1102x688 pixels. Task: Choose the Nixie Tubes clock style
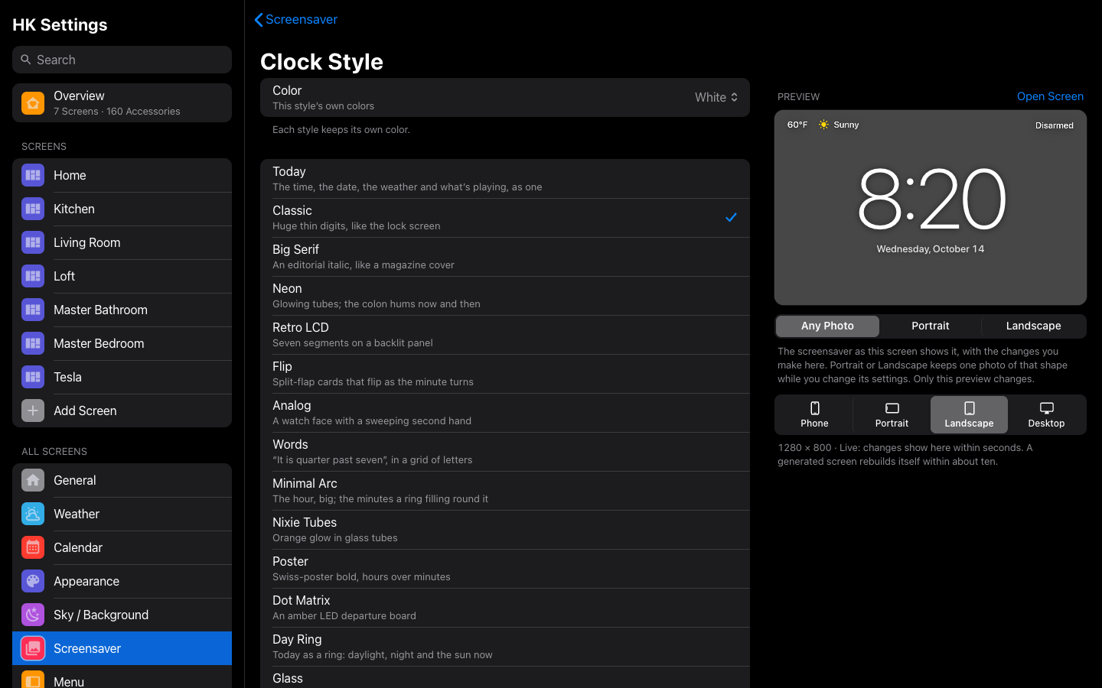[505, 530]
